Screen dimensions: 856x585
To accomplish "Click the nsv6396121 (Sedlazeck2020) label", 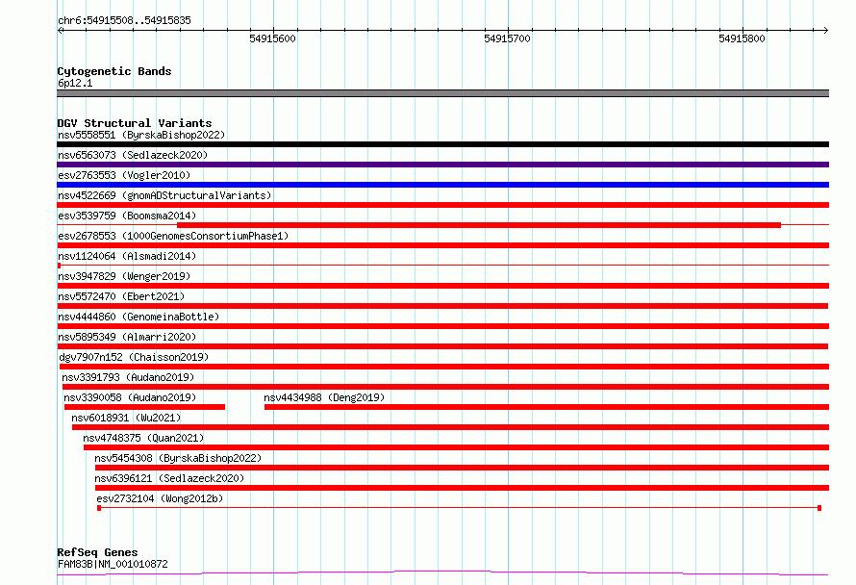I will point(169,478).
